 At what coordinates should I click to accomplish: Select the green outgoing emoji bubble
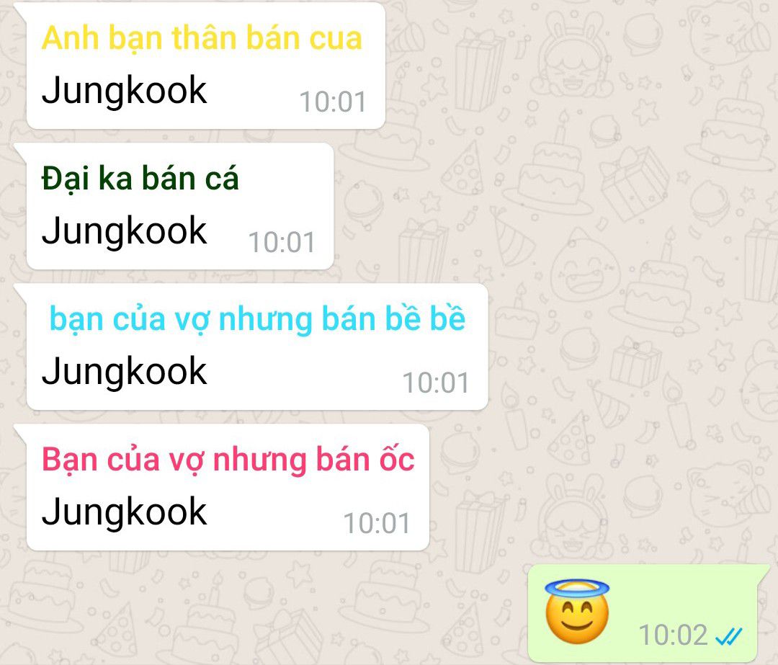click(x=647, y=613)
